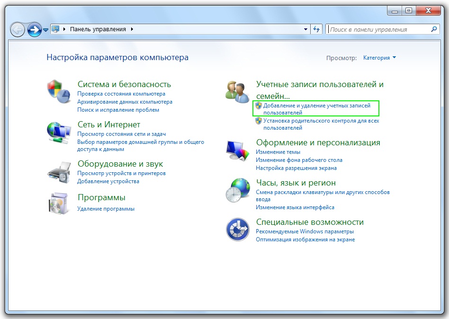Screen dimensions: 449x319
Task: Click Изменение фона рабочего стола link
Action: pos(299,160)
